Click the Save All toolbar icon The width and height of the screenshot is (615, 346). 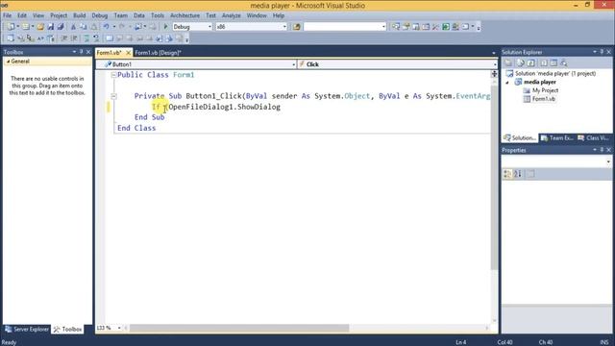coord(61,27)
